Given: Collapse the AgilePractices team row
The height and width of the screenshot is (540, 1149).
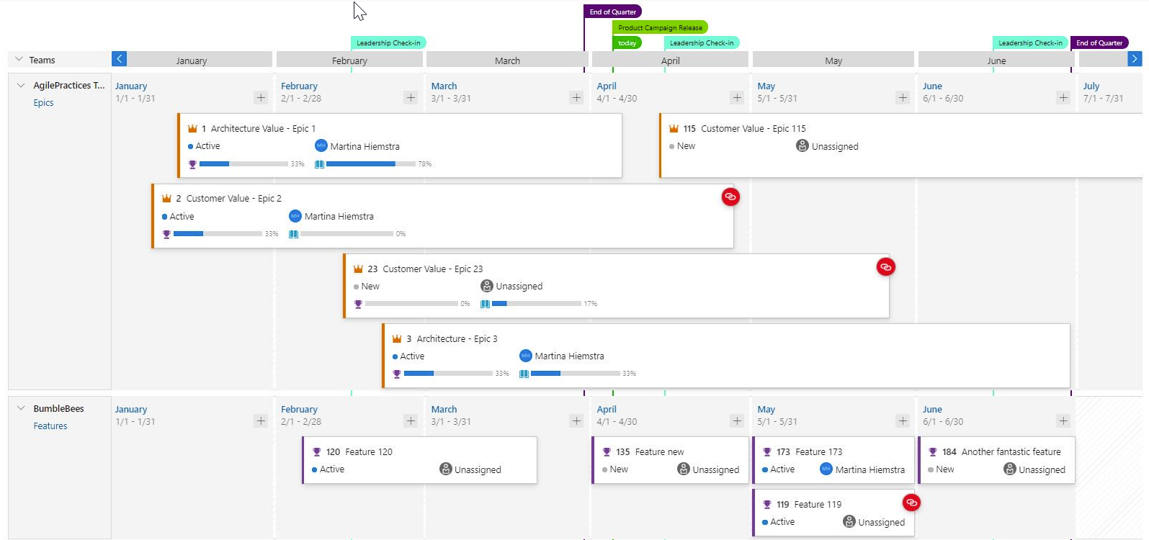Looking at the screenshot, I should coord(21,85).
